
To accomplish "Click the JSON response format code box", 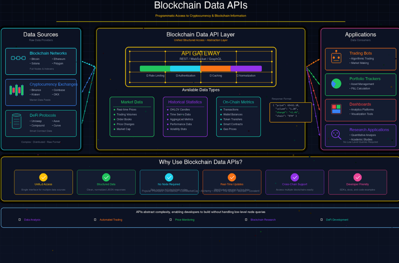I will 291,112.
